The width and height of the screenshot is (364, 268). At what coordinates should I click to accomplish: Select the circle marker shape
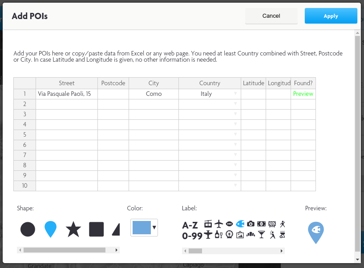tap(28, 229)
